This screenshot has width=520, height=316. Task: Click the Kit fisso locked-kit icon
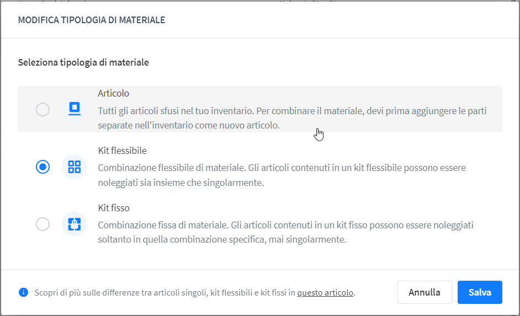(x=75, y=224)
